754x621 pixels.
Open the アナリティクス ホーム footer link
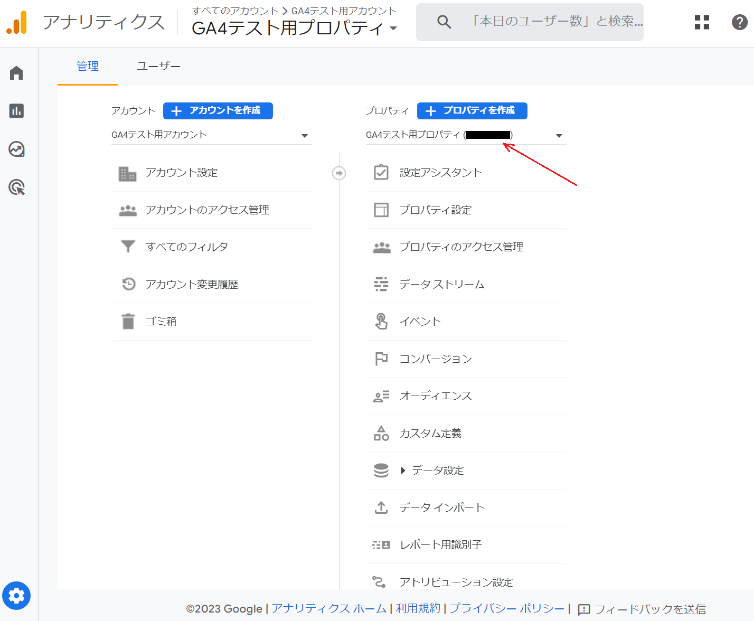click(x=329, y=608)
